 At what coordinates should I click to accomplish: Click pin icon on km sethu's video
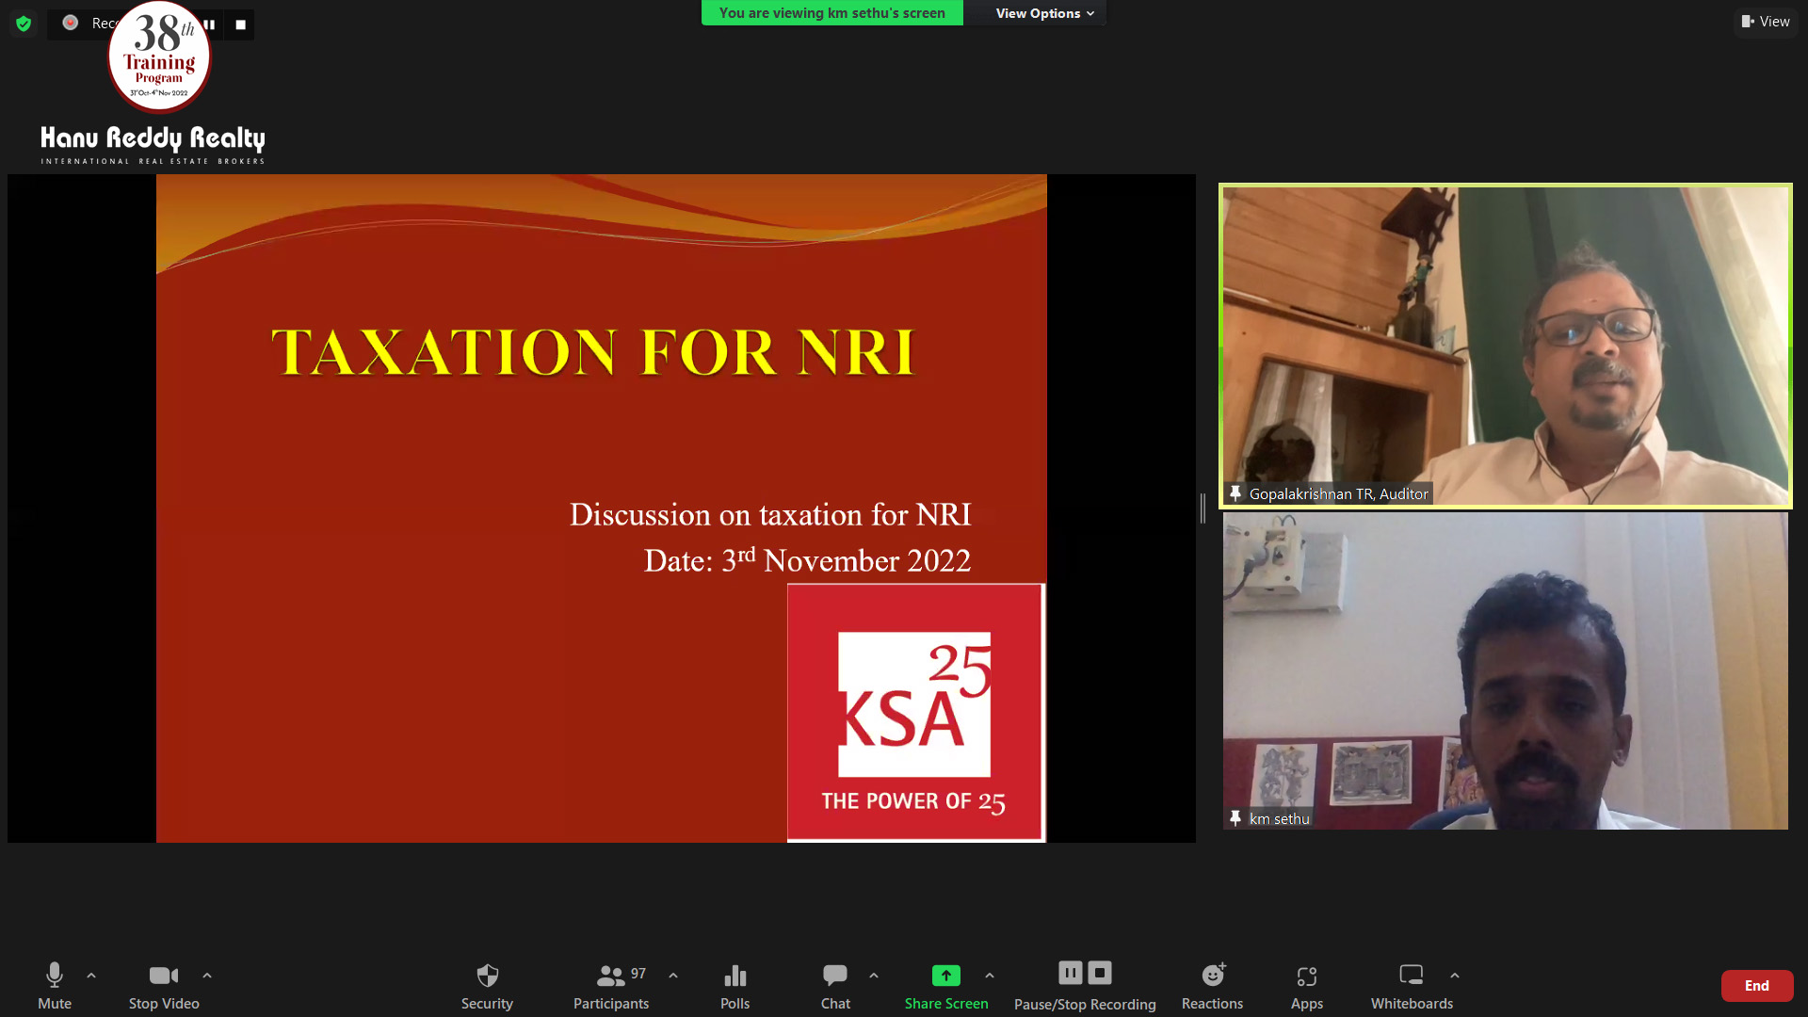1235,818
